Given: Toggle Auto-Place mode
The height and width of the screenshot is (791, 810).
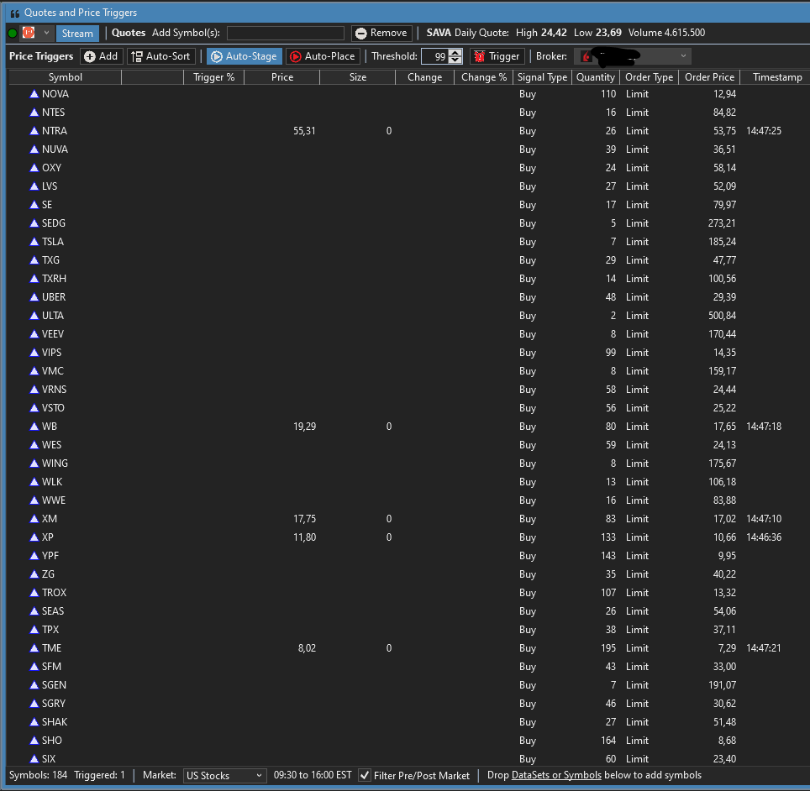Looking at the screenshot, I should coord(323,56).
